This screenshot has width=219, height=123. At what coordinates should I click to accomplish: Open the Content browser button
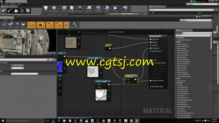pos(64,9)
